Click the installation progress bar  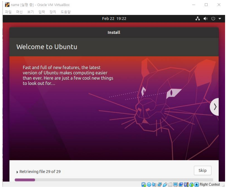point(114,180)
